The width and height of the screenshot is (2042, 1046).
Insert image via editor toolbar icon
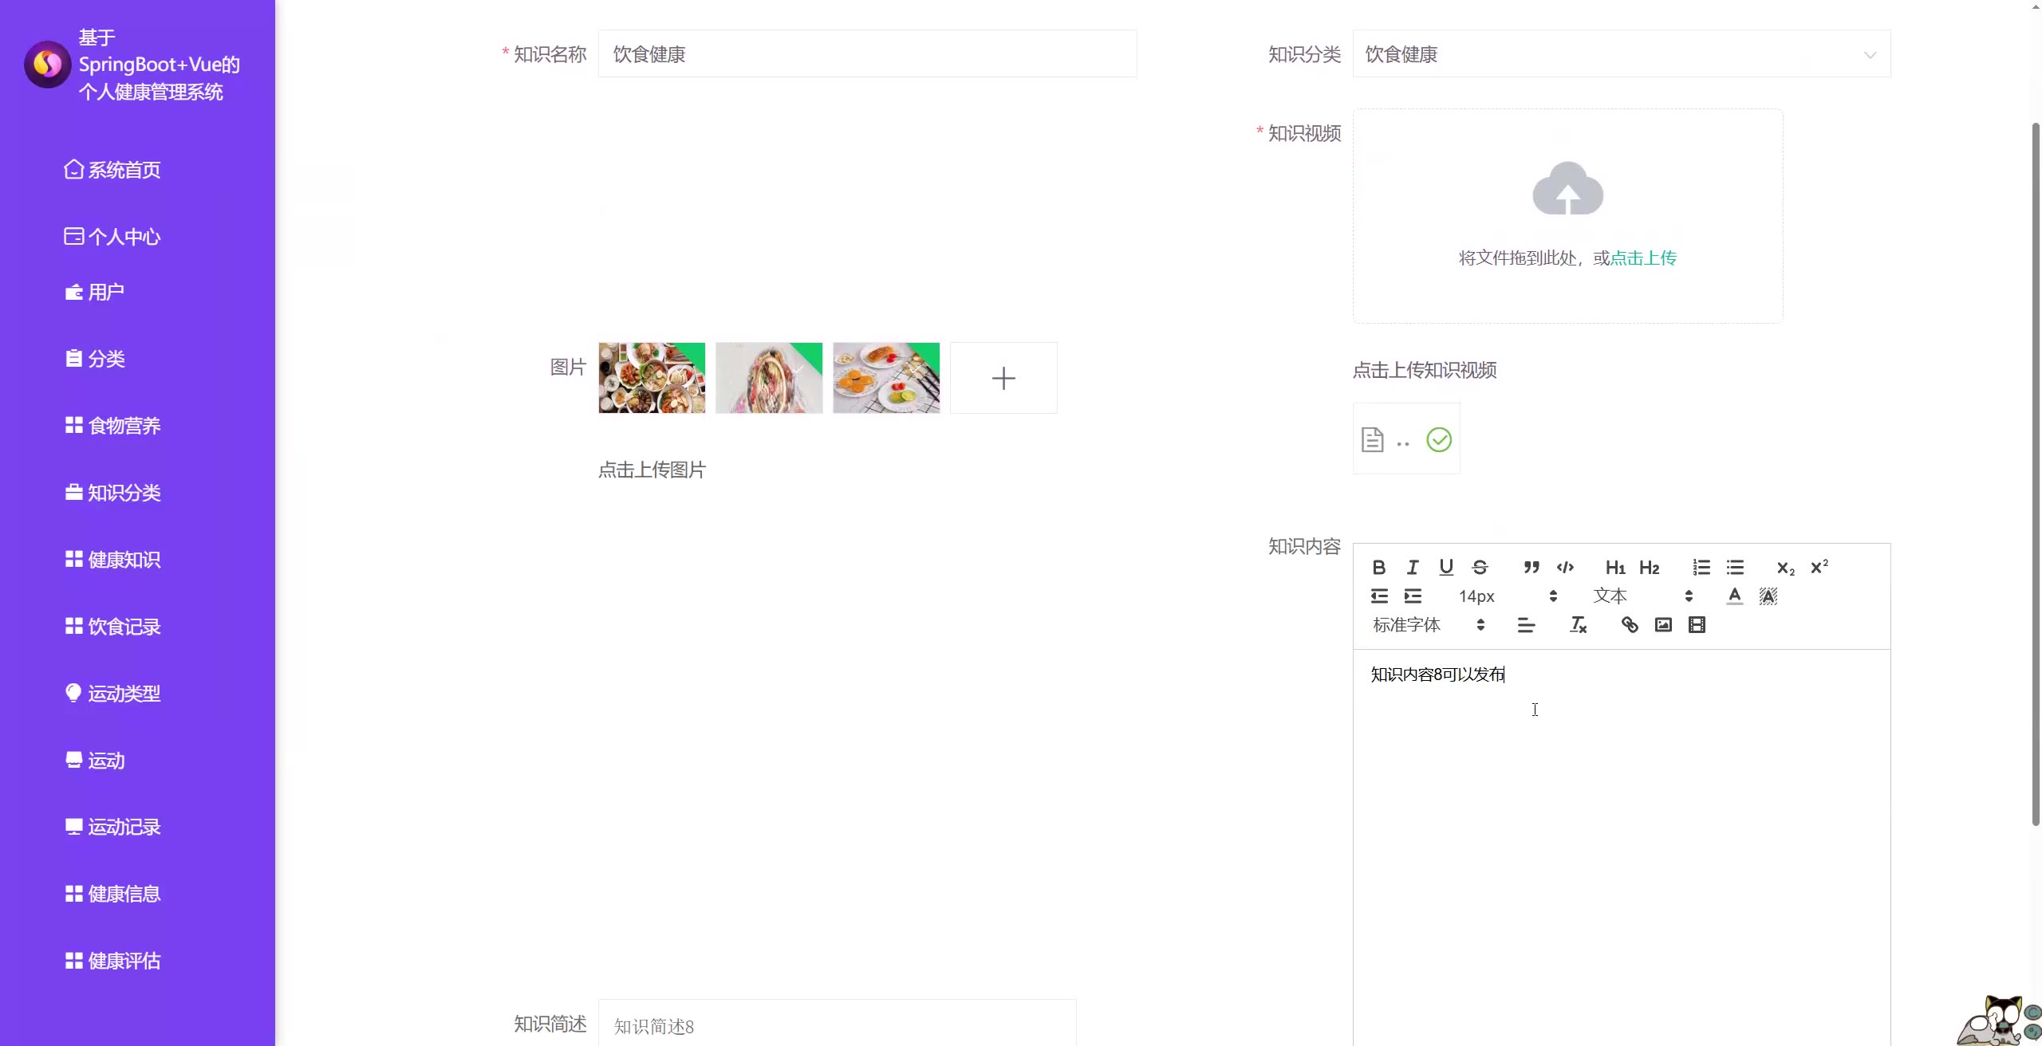coord(1663,625)
